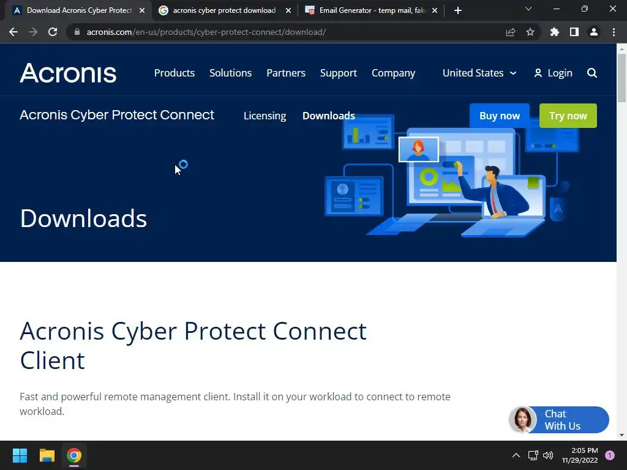
Task: Show hidden system tray icons
Action: [x=516, y=455]
